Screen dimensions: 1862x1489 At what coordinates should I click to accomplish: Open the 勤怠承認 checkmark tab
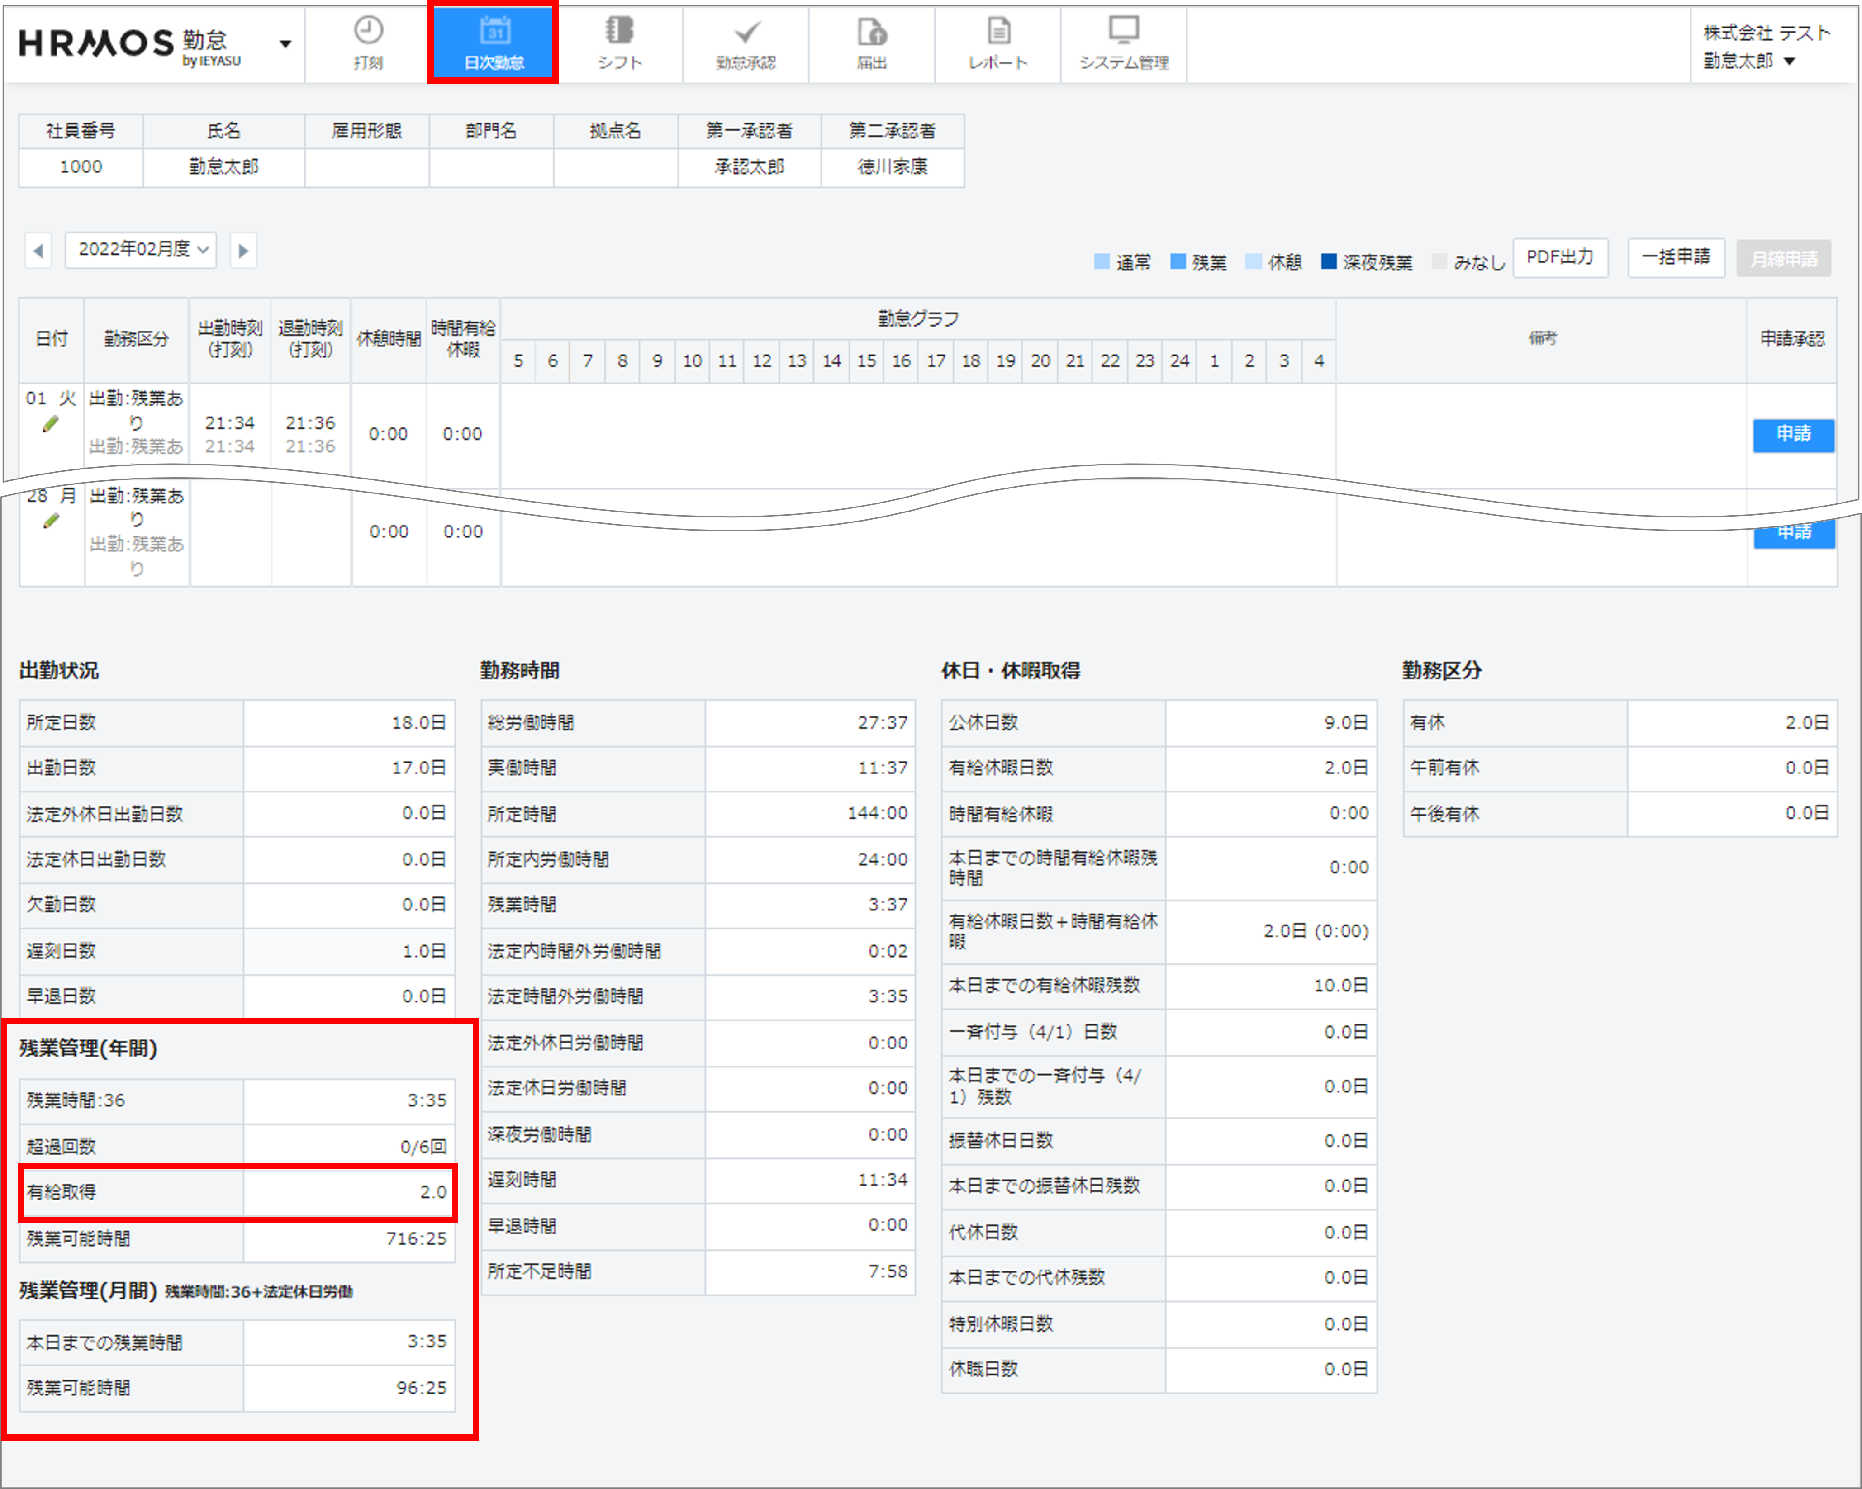pyautogui.click(x=746, y=44)
